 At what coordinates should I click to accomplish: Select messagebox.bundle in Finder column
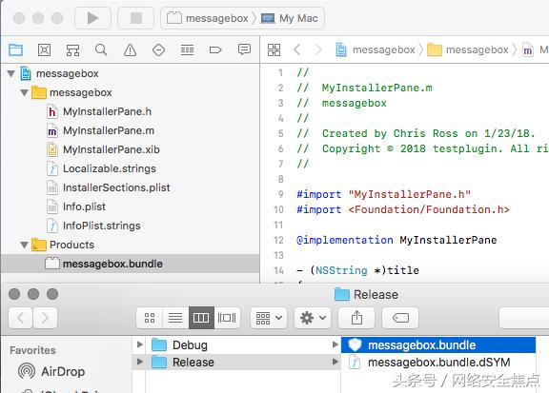[x=438, y=345]
